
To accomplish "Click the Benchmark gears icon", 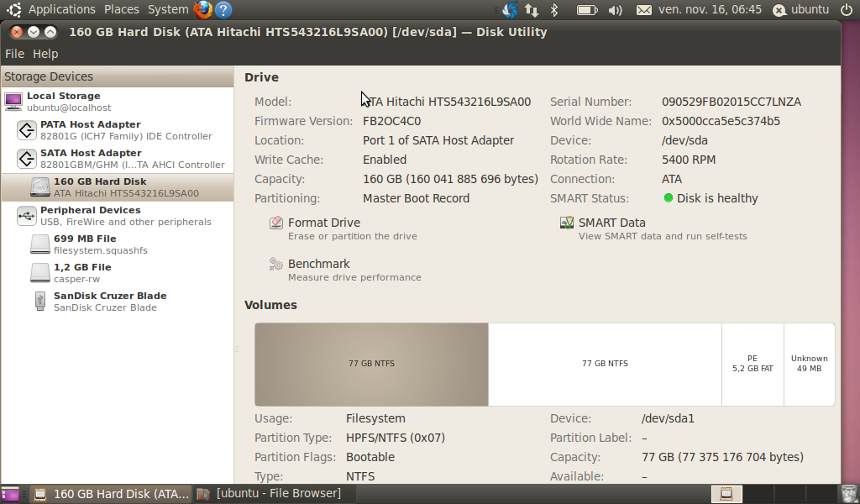I will (x=275, y=264).
